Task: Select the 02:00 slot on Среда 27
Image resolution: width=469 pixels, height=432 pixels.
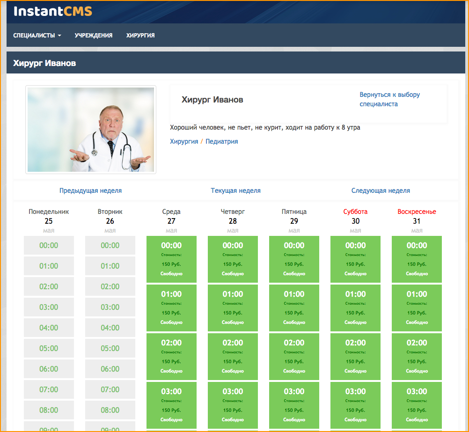Action: tap(171, 357)
